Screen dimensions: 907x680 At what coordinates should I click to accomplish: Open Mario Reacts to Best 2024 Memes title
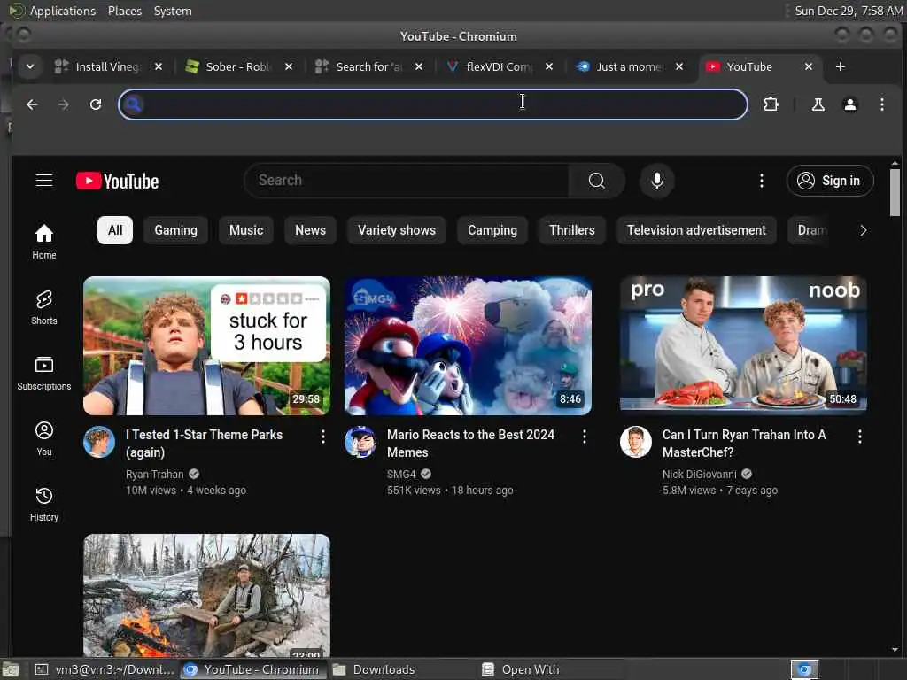[x=470, y=444]
